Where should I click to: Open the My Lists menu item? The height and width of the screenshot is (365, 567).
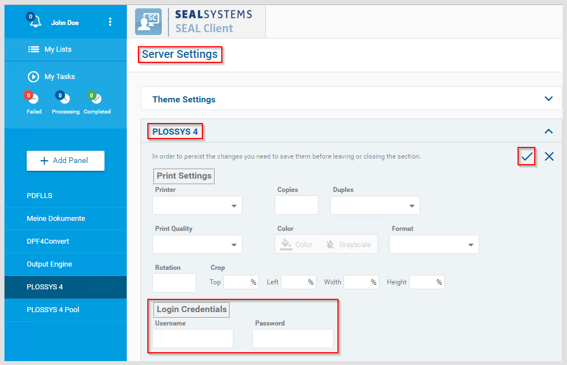[58, 50]
